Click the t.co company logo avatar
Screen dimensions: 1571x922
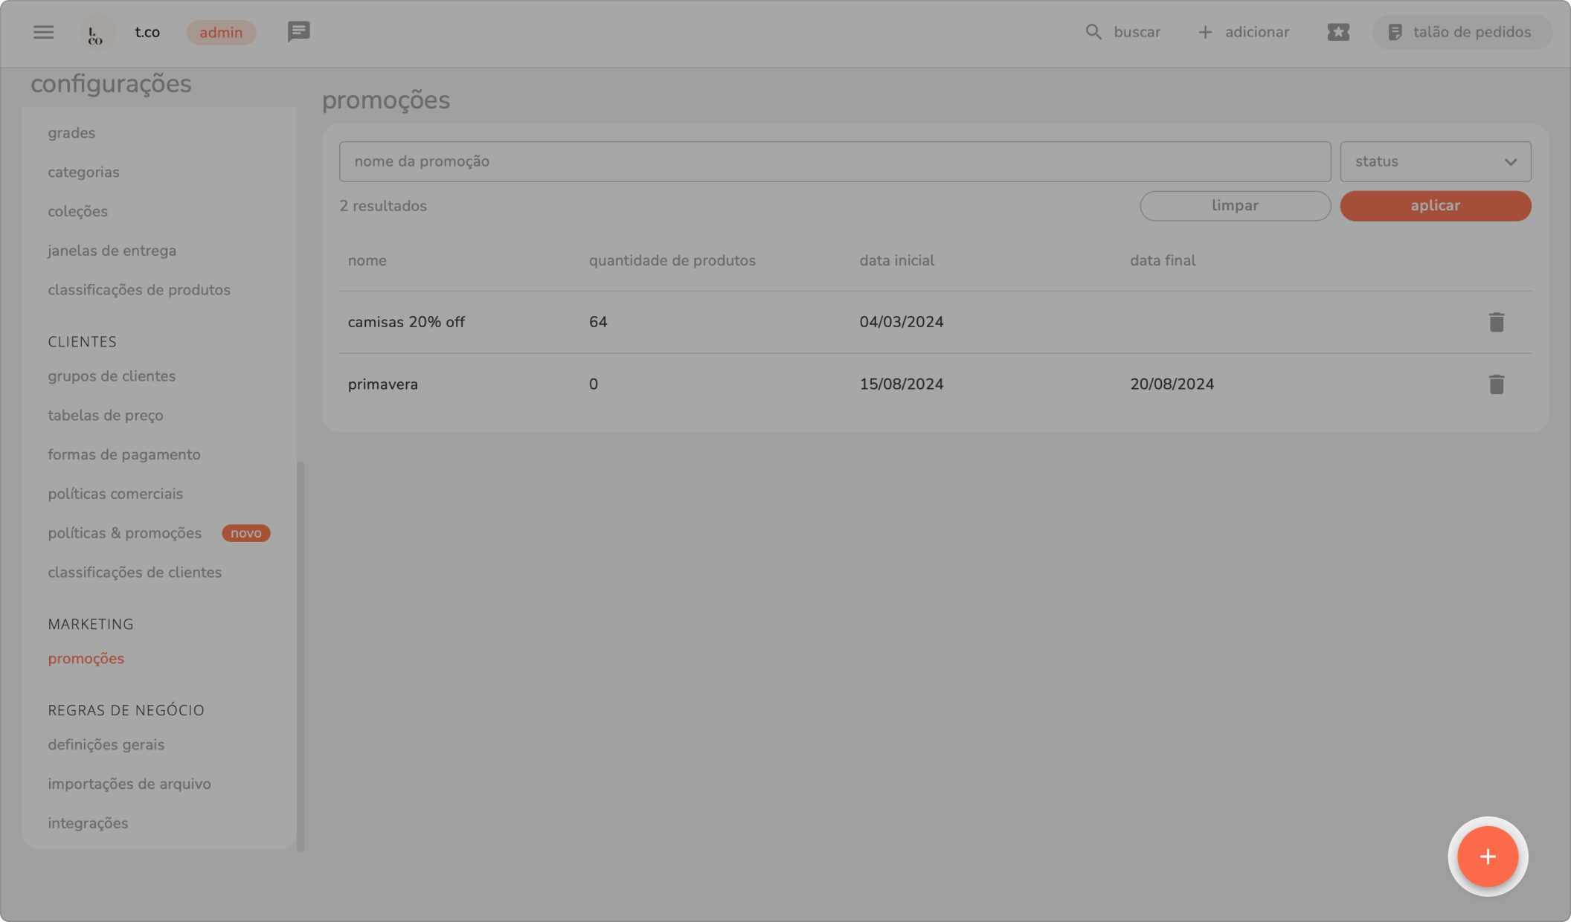pyautogui.click(x=97, y=33)
